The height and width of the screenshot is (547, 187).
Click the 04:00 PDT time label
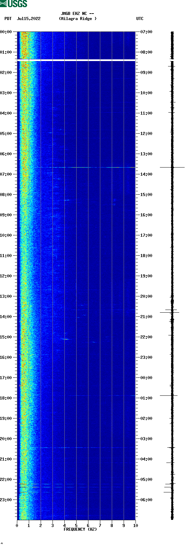point(6,113)
